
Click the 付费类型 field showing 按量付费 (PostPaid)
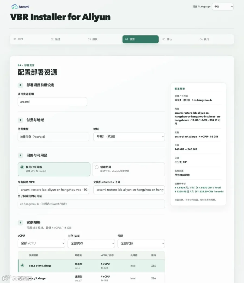tap(53, 137)
